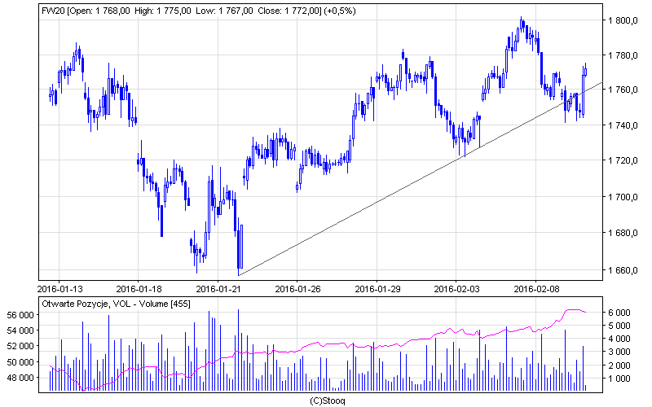The image size is (652, 407).
Task: Select the 56 000 open interest label
Action: click(20, 315)
